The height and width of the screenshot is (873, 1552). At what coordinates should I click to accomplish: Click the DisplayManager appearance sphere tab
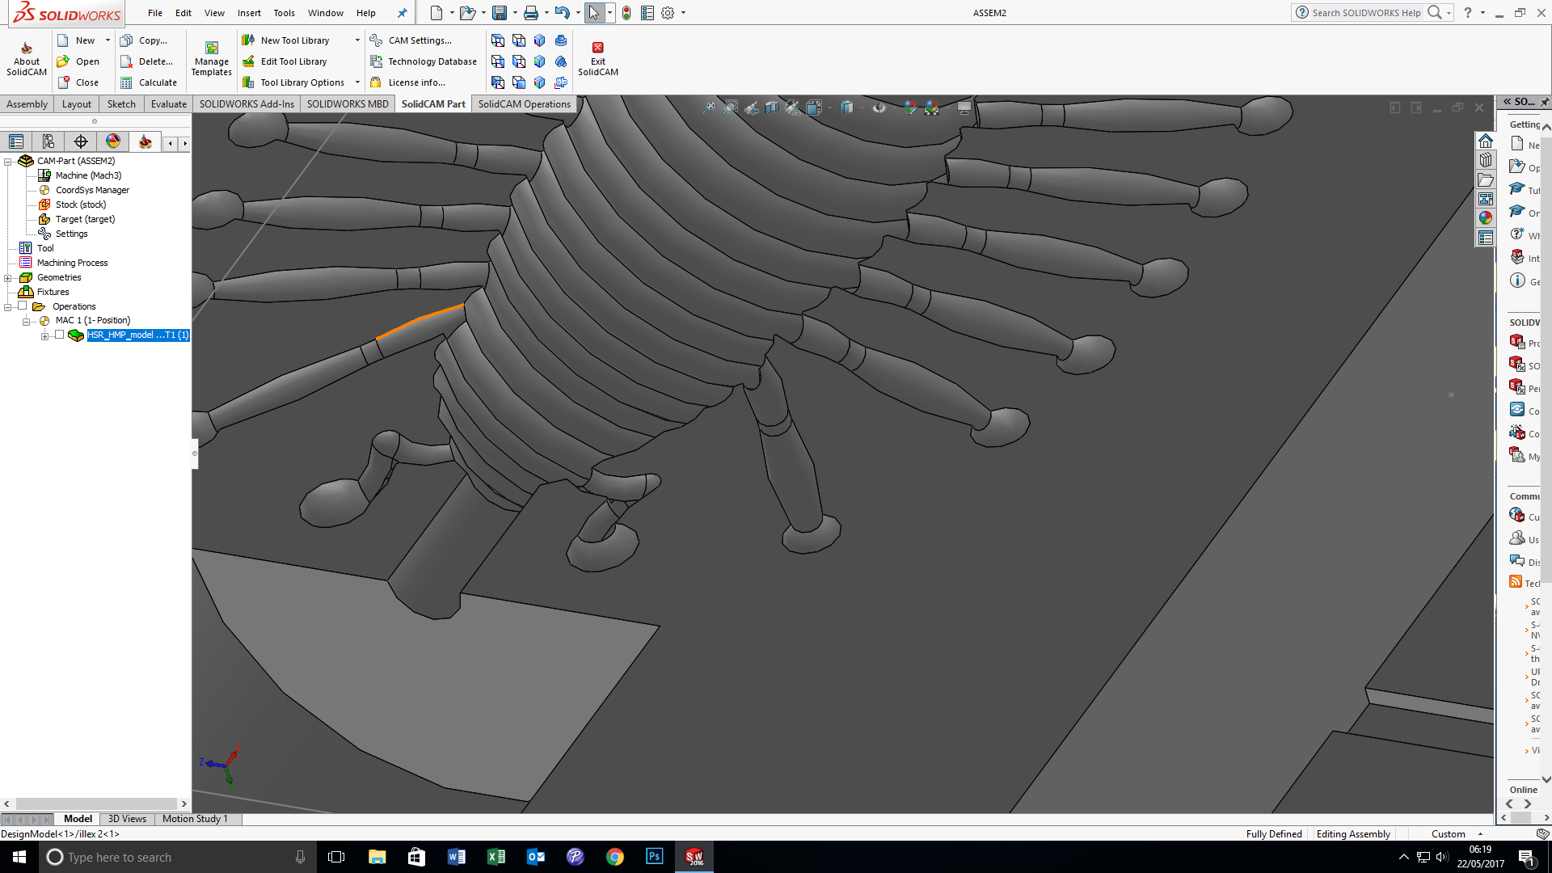click(113, 142)
